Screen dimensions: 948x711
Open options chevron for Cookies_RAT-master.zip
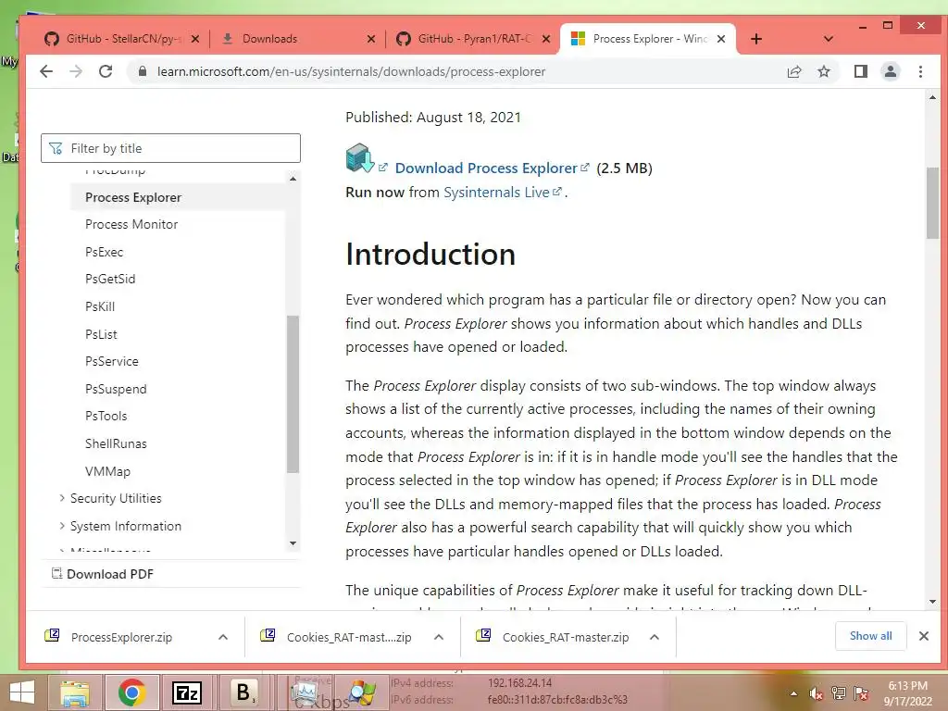pyautogui.click(x=655, y=637)
